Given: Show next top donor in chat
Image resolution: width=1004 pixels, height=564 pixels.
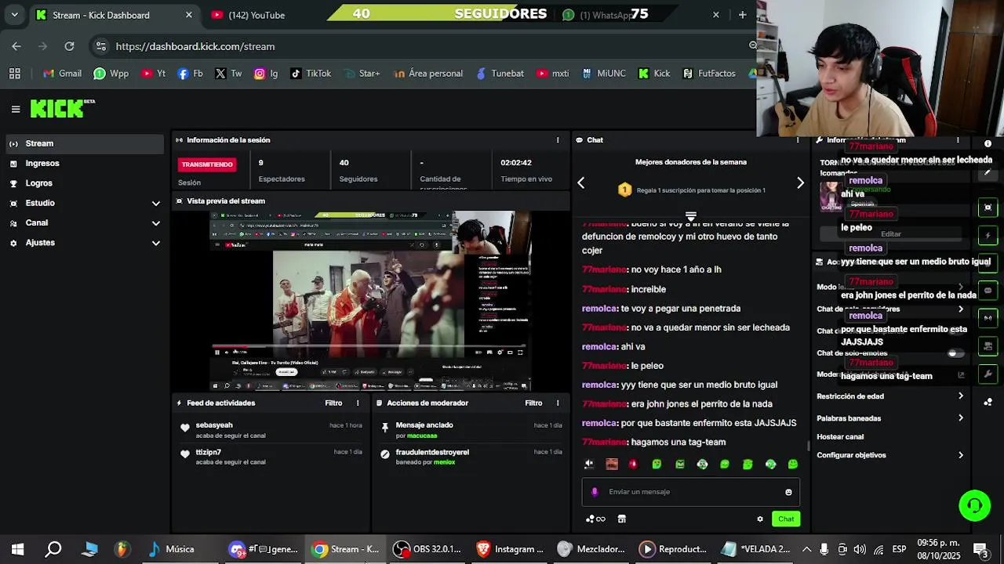Looking at the screenshot, I should point(800,183).
